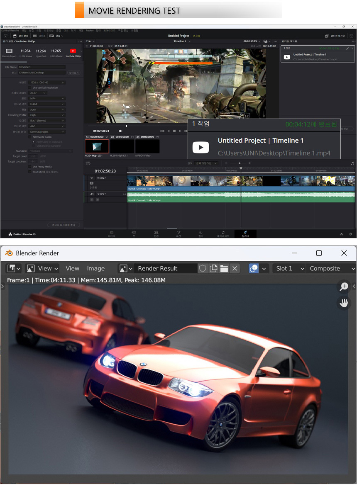The height and width of the screenshot is (486, 357).
Task: Choose the H.265 Master preset
Action: [x=56, y=52]
